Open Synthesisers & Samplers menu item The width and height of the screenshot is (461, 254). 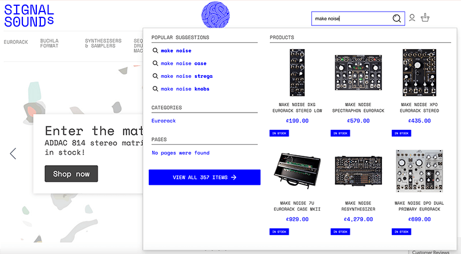tap(103, 43)
